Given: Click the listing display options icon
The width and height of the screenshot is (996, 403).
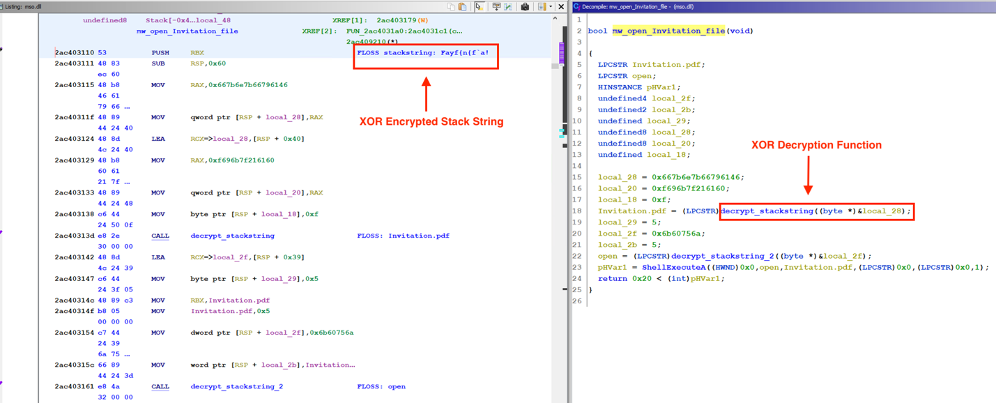Looking at the screenshot, I should point(542,7).
